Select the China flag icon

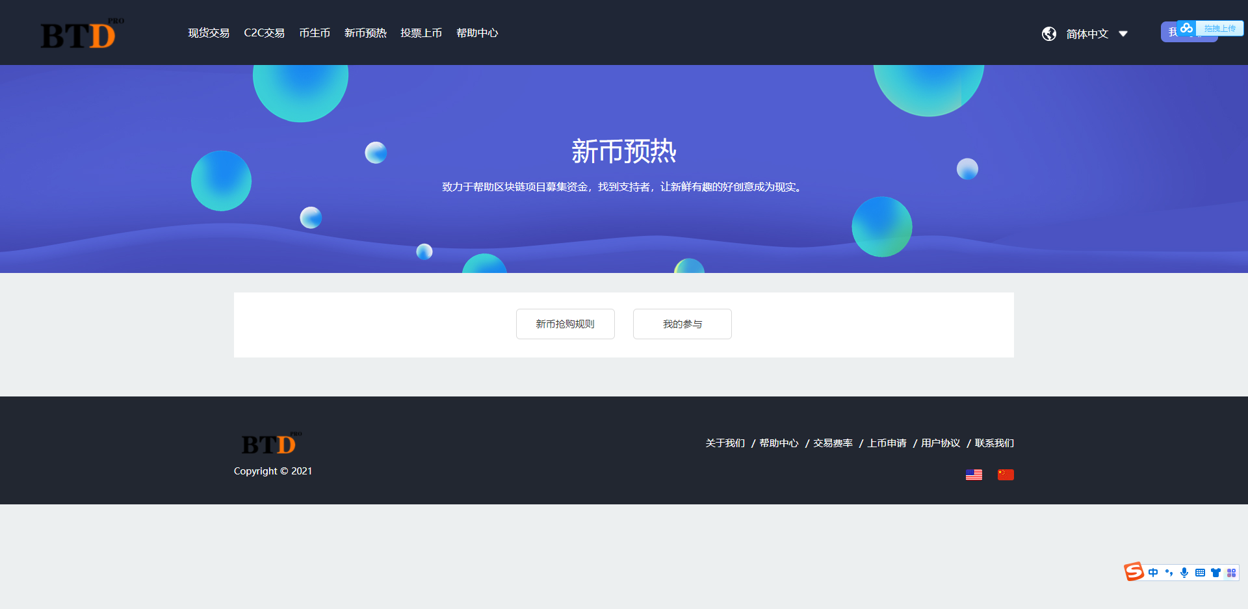pyautogui.click(x=1005, y=475)
